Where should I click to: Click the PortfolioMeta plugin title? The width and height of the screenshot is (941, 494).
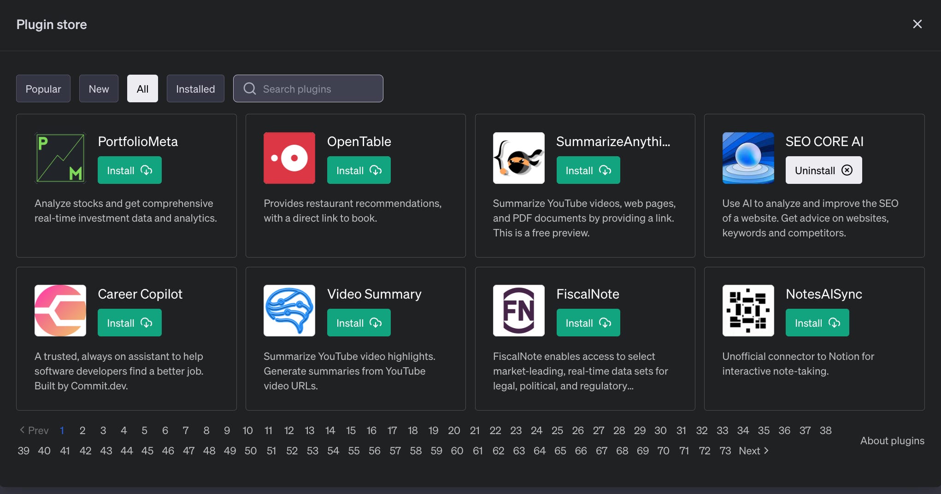pos(138,141)
